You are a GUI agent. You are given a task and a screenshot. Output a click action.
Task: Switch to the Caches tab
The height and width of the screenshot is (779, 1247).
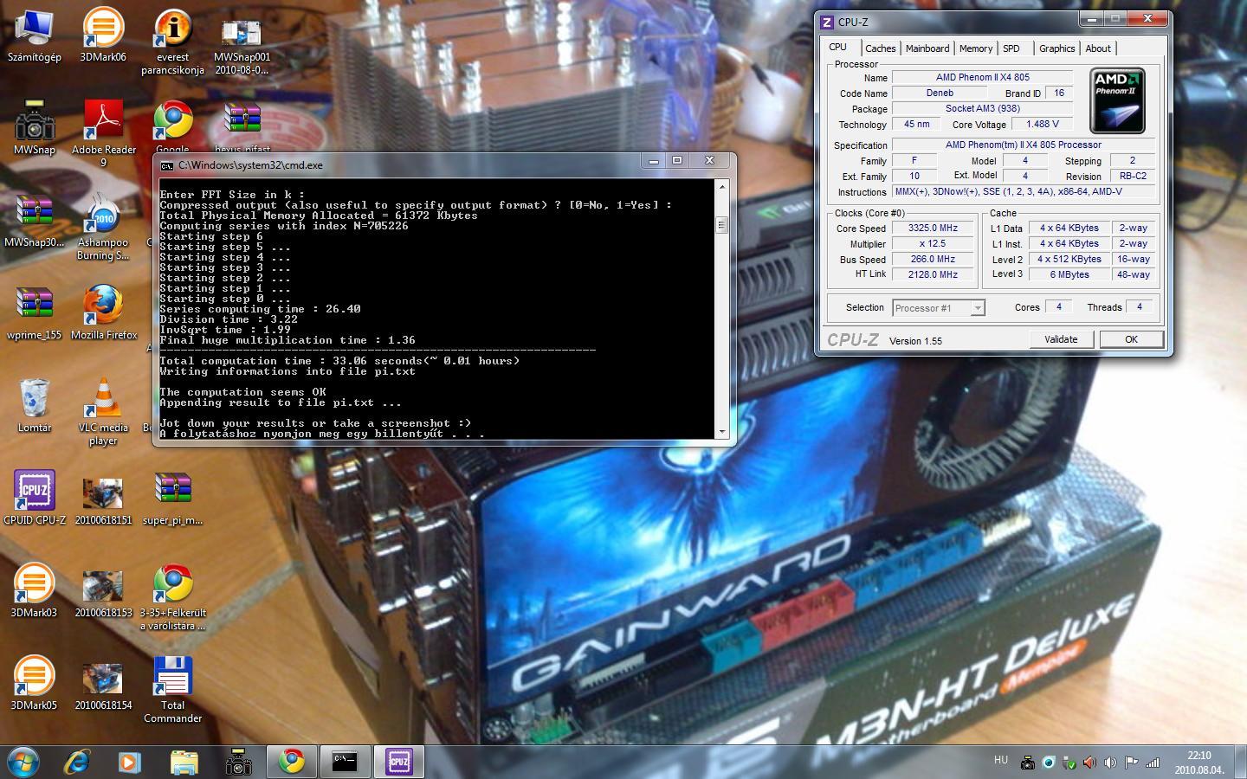(x=880, y=48)
